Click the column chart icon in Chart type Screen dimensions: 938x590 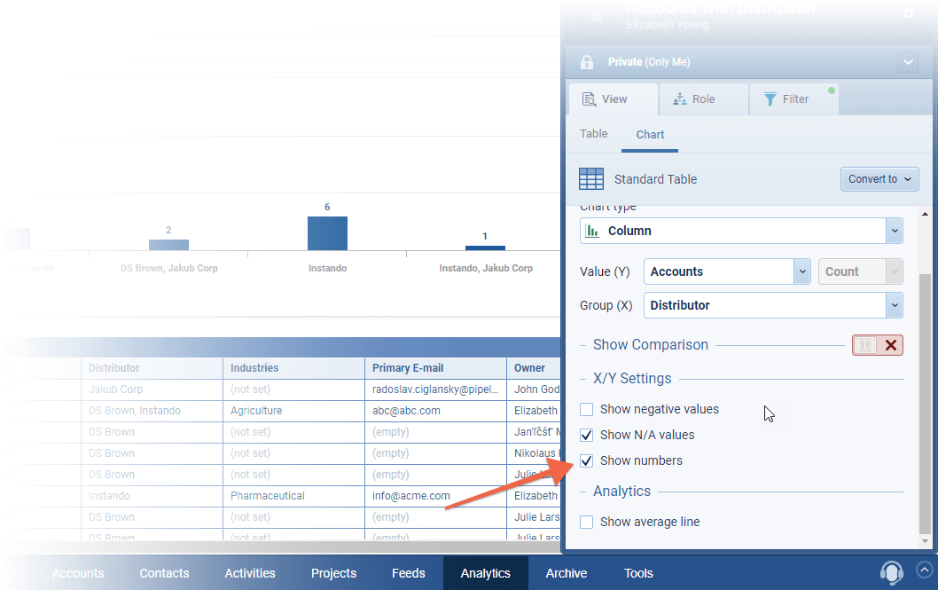[592, 231]
